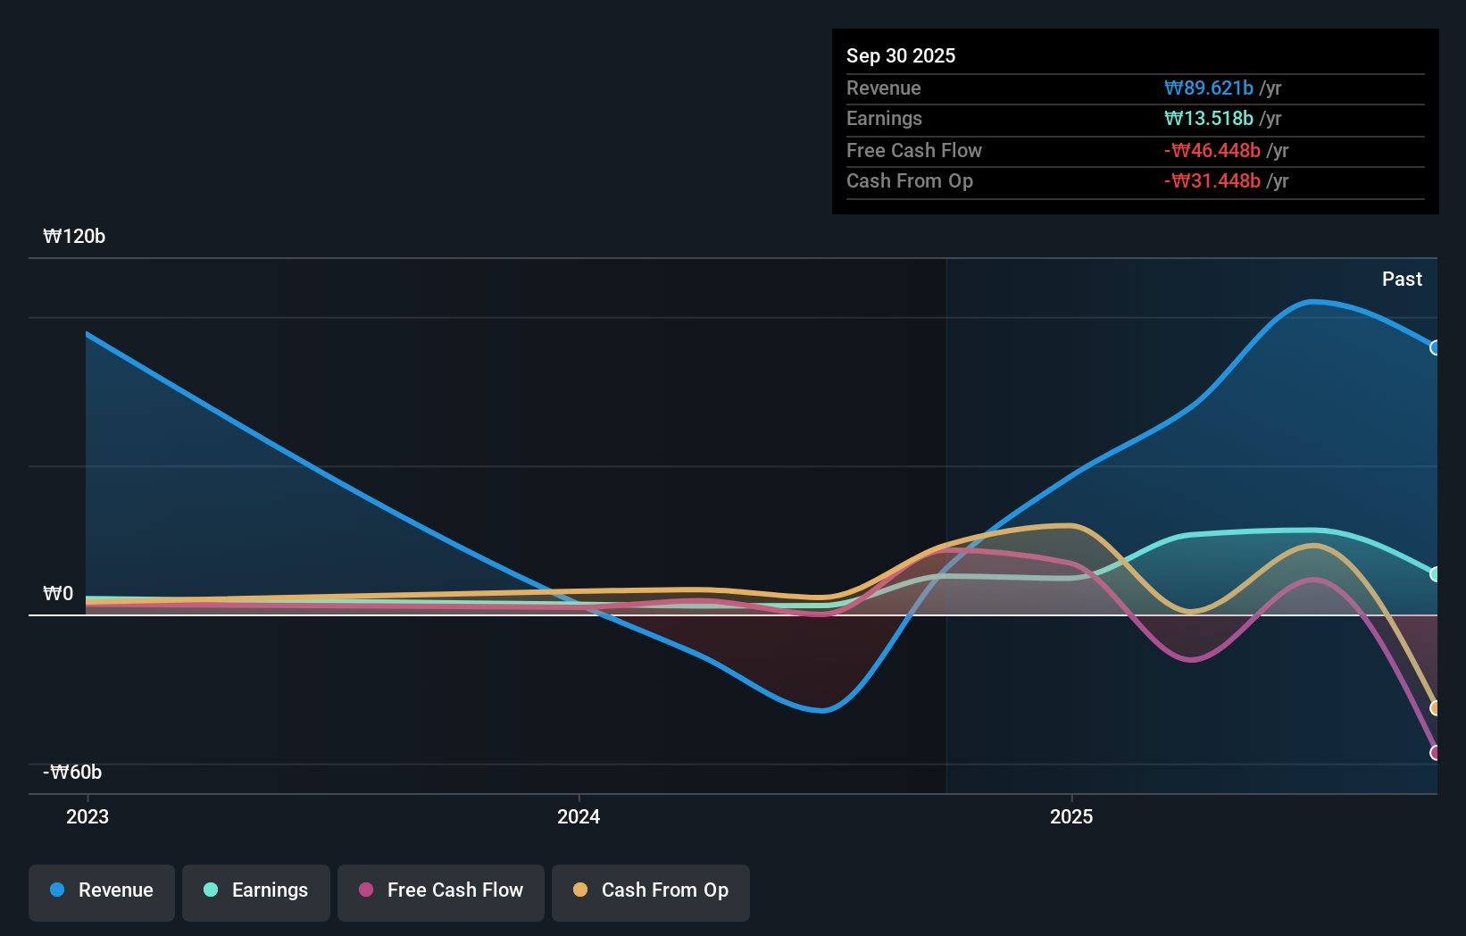Screen dimensions: 1466x936
Task: Click the Free Cash Flow endpoint marker
Action: pos(1436,753)
